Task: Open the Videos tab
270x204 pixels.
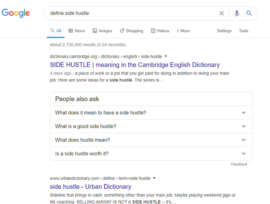Action: [160, 31]
